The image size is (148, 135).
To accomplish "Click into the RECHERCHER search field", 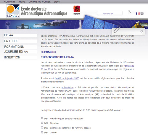I will (x=110, y=13).
